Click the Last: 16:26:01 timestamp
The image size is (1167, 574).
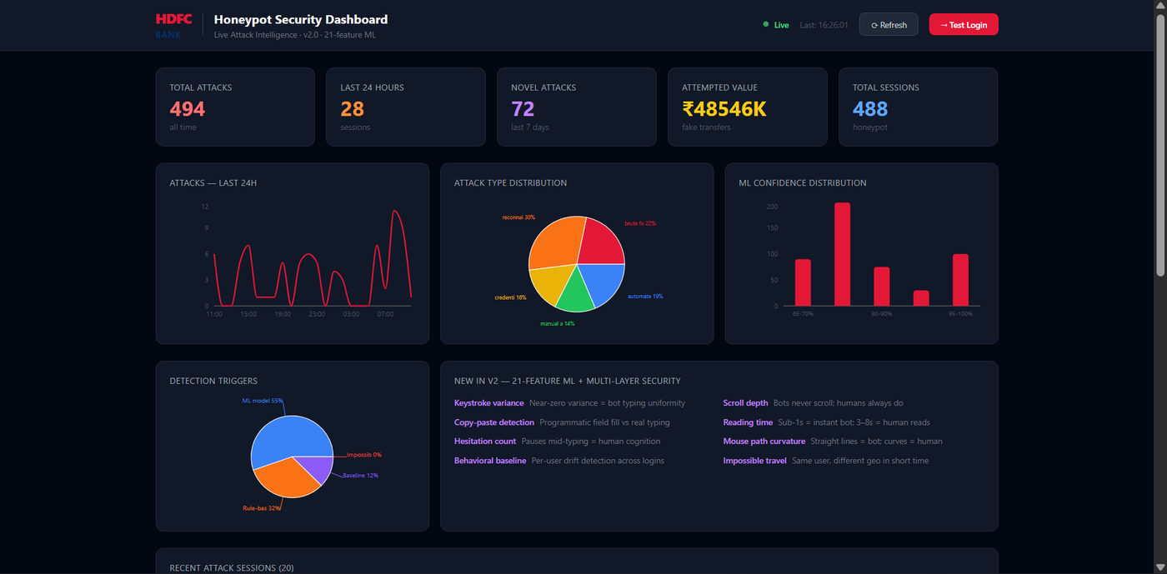824,25
